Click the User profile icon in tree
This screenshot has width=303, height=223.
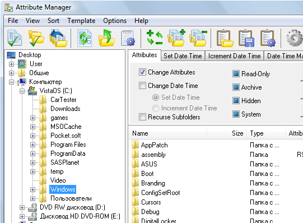[x=22, y=64]
